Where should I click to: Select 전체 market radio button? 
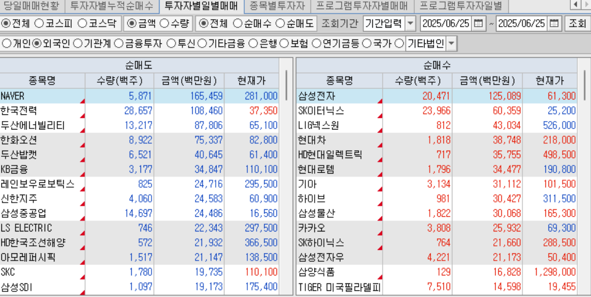[6, 23]
